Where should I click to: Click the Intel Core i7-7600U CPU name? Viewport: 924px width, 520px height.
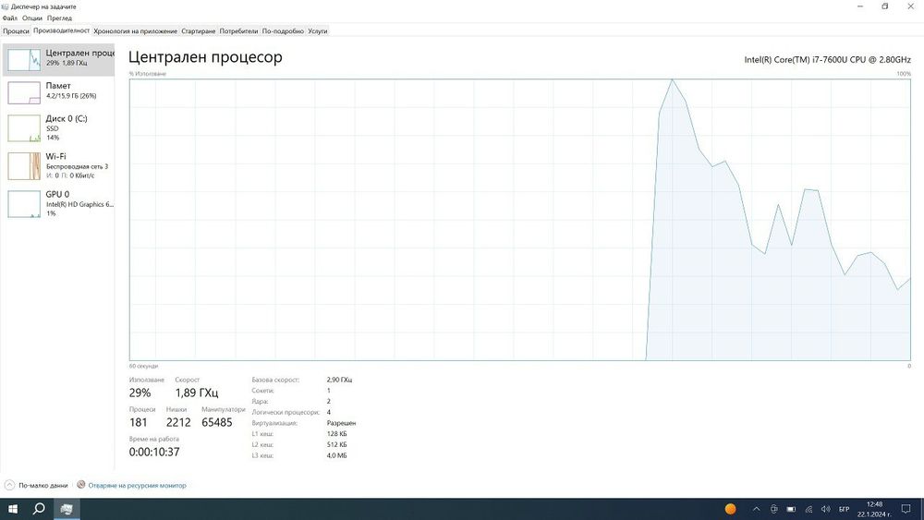(827, 59)
